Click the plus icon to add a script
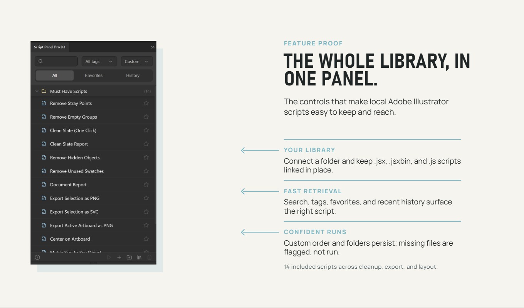Screen dimensions: 524x308 [119, 257]
